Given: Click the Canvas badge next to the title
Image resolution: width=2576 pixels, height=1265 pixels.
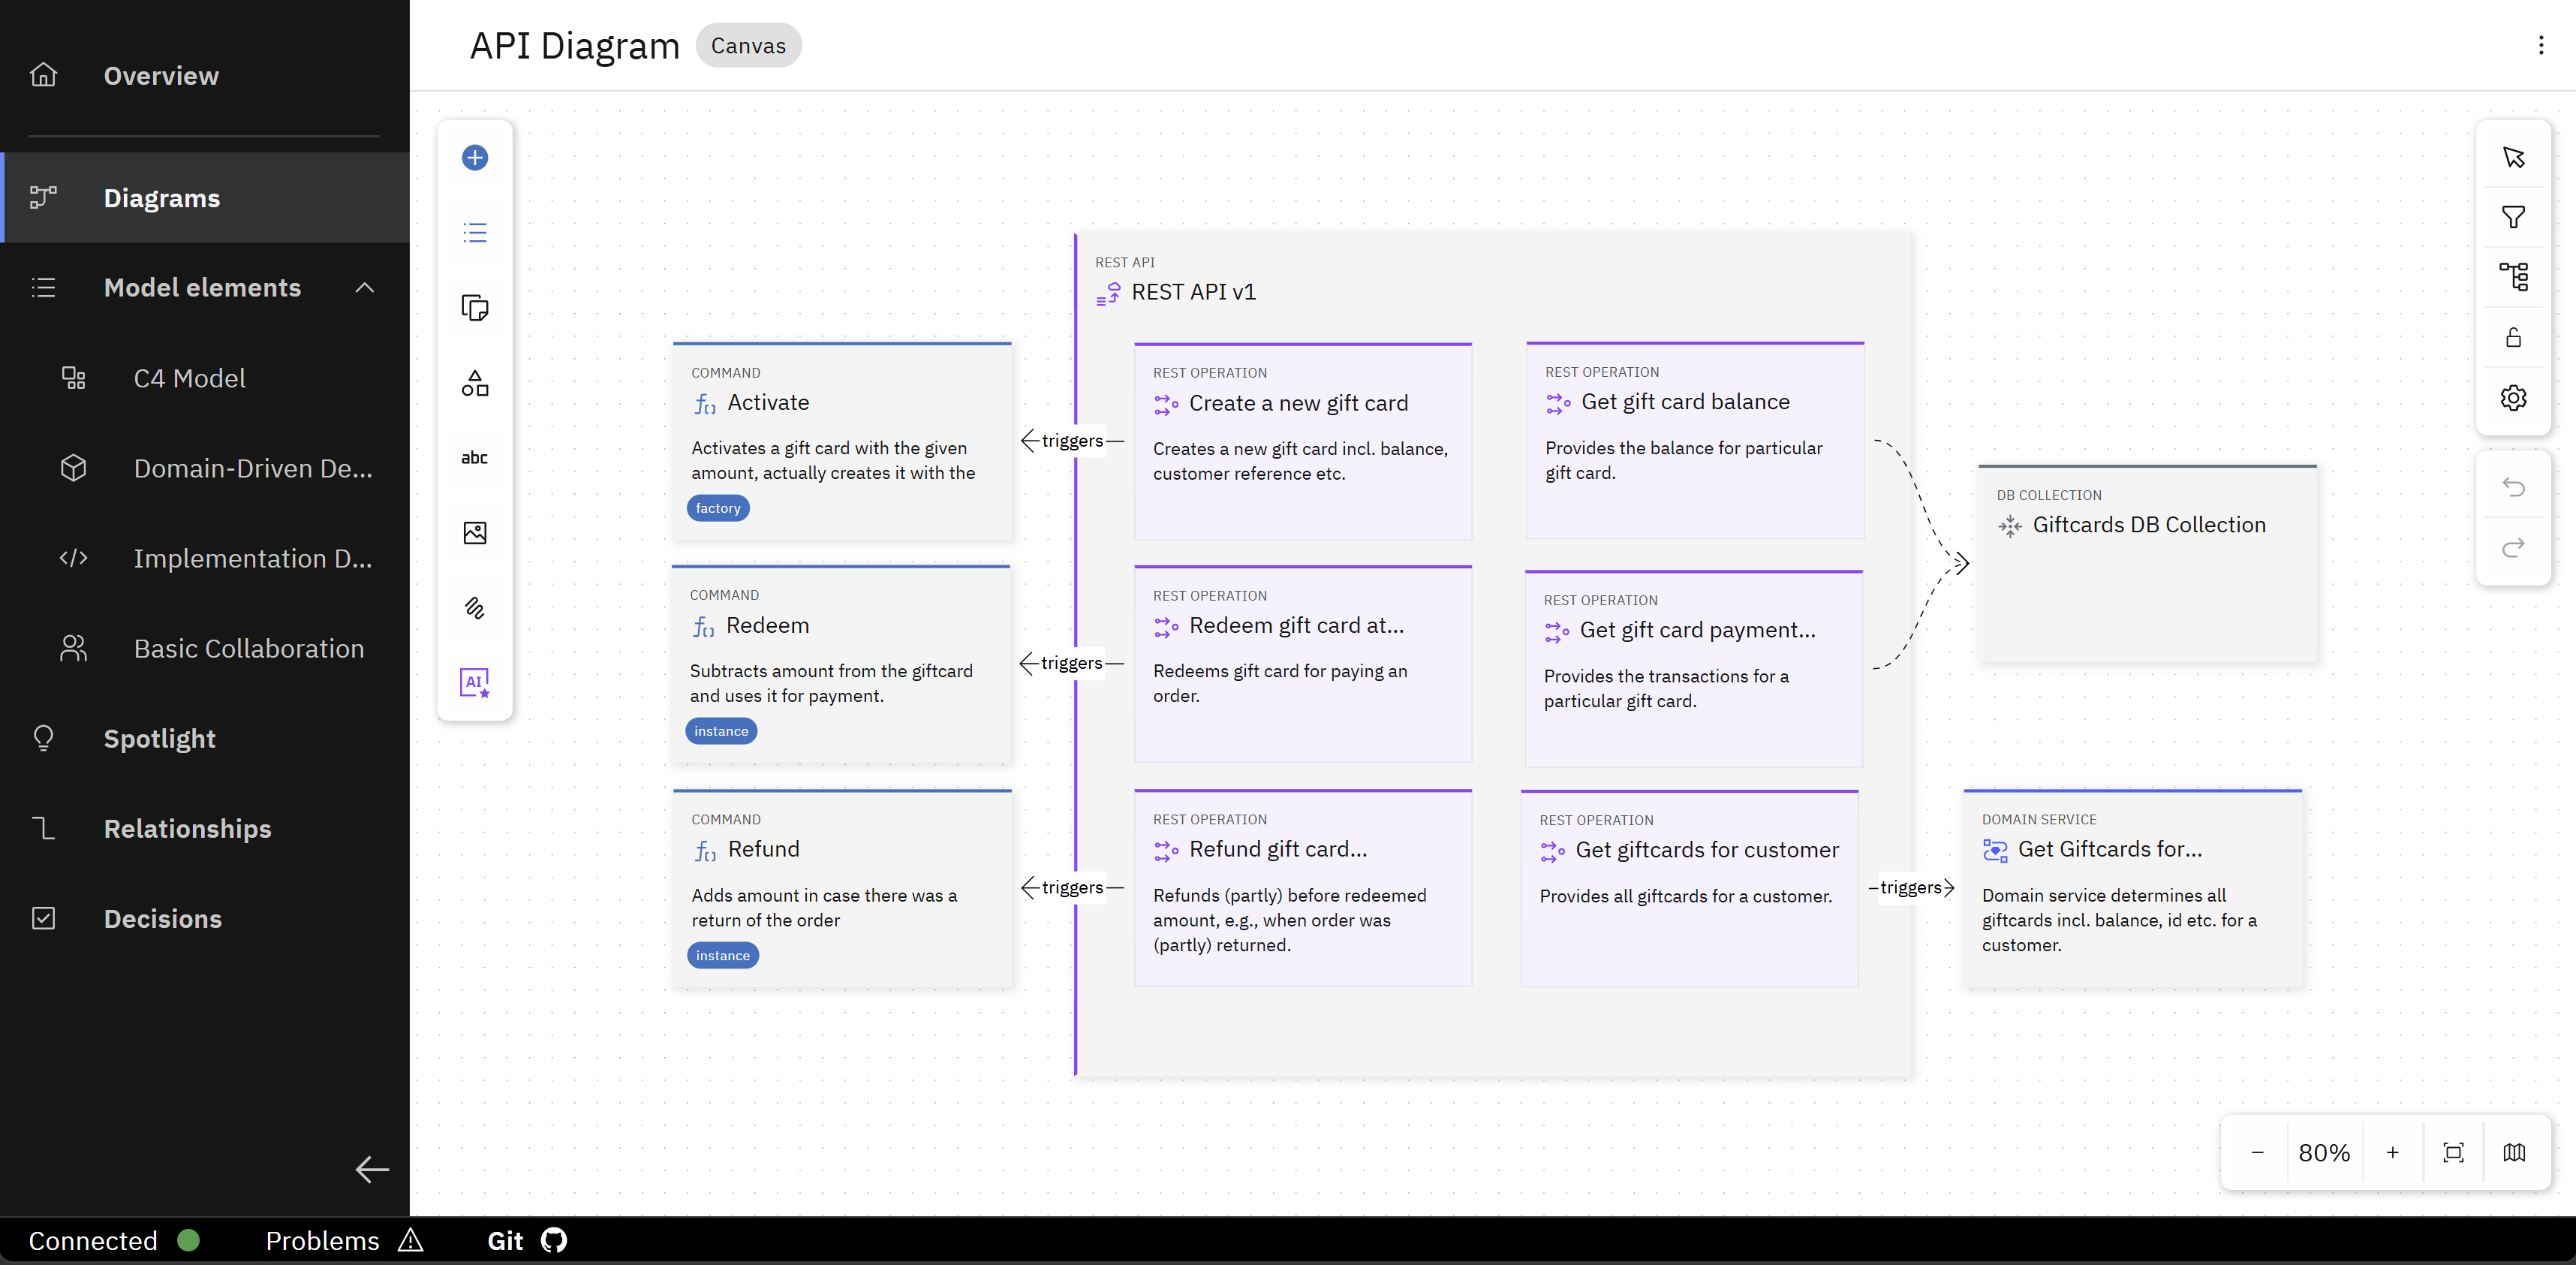Looking at the screenshot, I should point(748,46).
